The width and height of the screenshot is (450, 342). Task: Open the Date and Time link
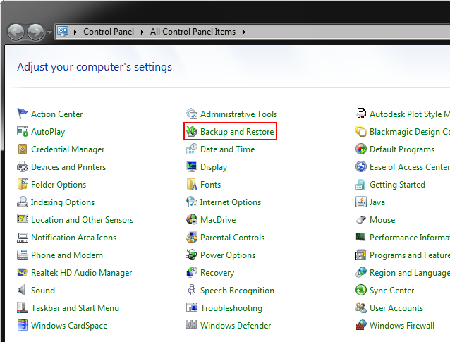pos(227,149)
